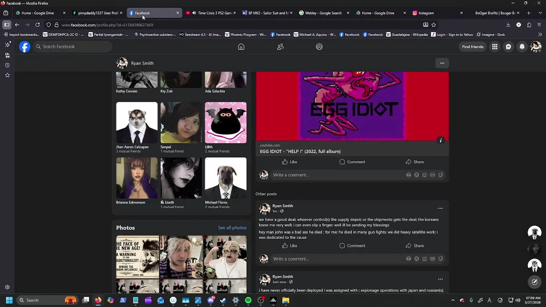The height and width of the screenshot is (307, 546).
Task: Open the notifications bell icon
Action: click(522, 47)
